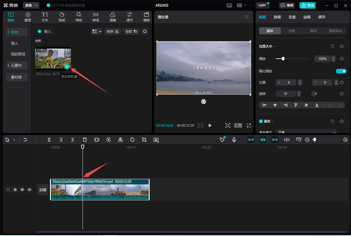Click the 导出 export button
Image resolution: width=351 pixels, height=236 pixels.
tap(308, 5)
